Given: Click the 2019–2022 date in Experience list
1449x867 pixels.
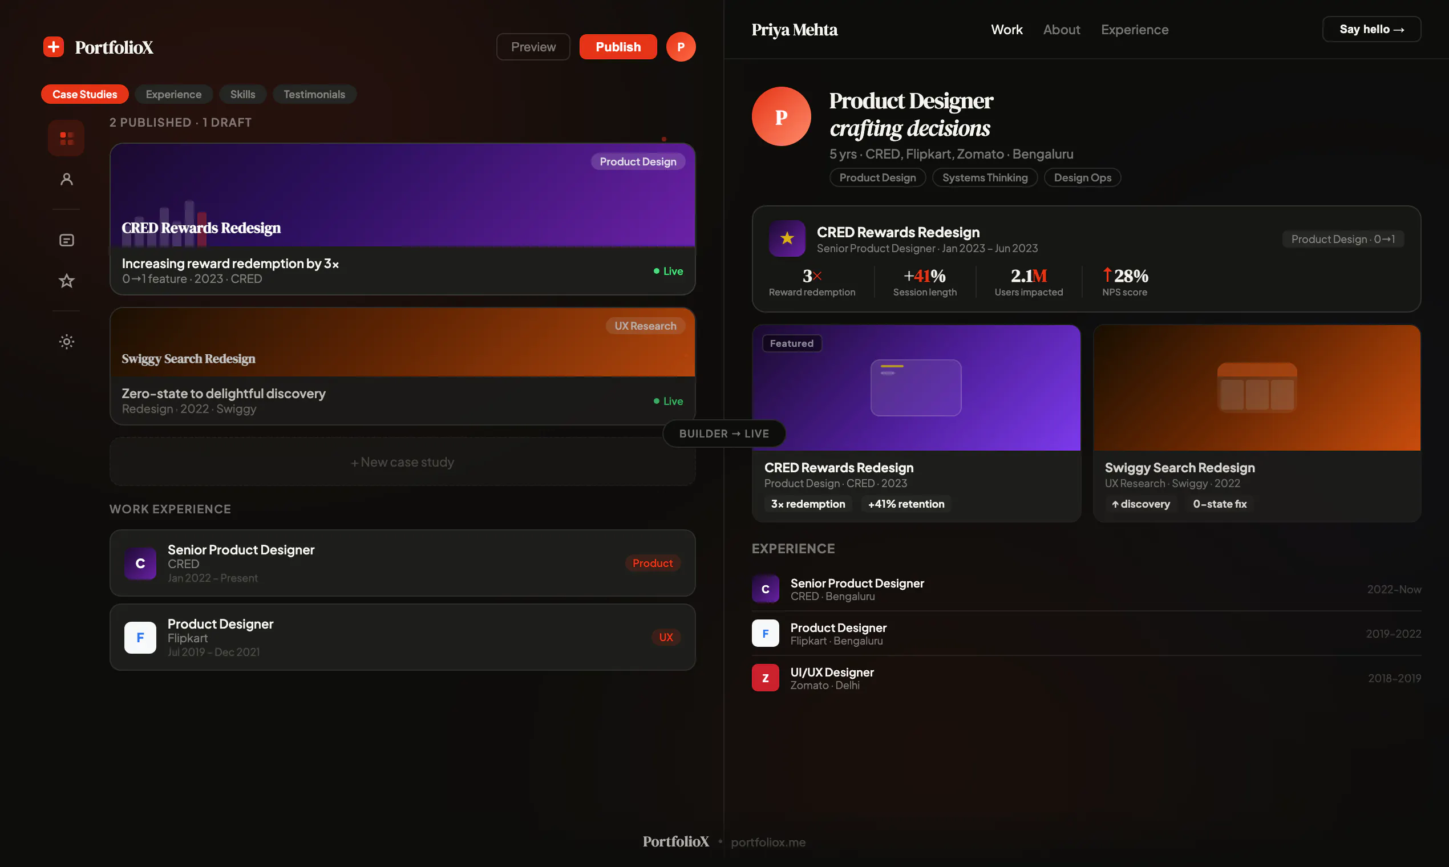Looking at the screenshot, I should click(x=1394, y=633).
